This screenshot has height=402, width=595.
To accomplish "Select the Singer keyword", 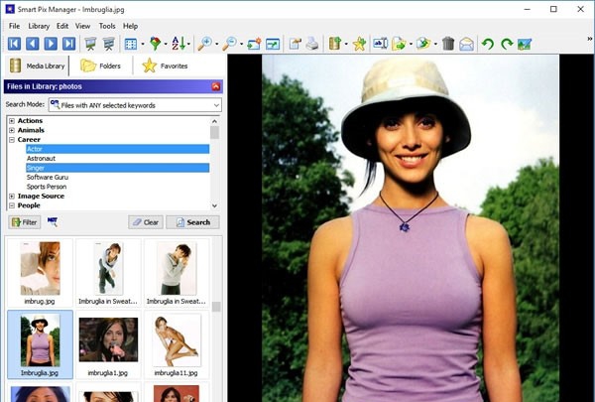I will 118,168.
